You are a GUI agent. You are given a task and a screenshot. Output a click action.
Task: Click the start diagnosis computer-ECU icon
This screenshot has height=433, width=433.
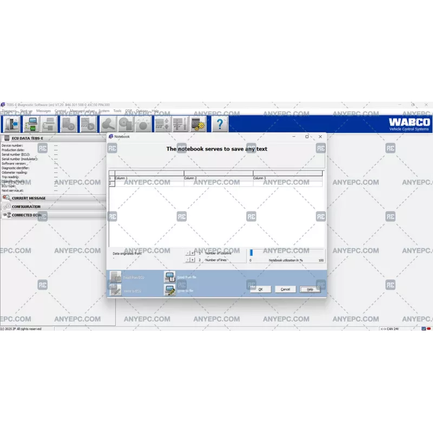coord(31,124)
